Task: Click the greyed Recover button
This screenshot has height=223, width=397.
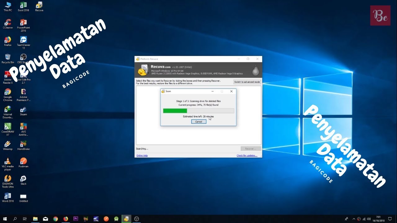Action: coord(251,149)
